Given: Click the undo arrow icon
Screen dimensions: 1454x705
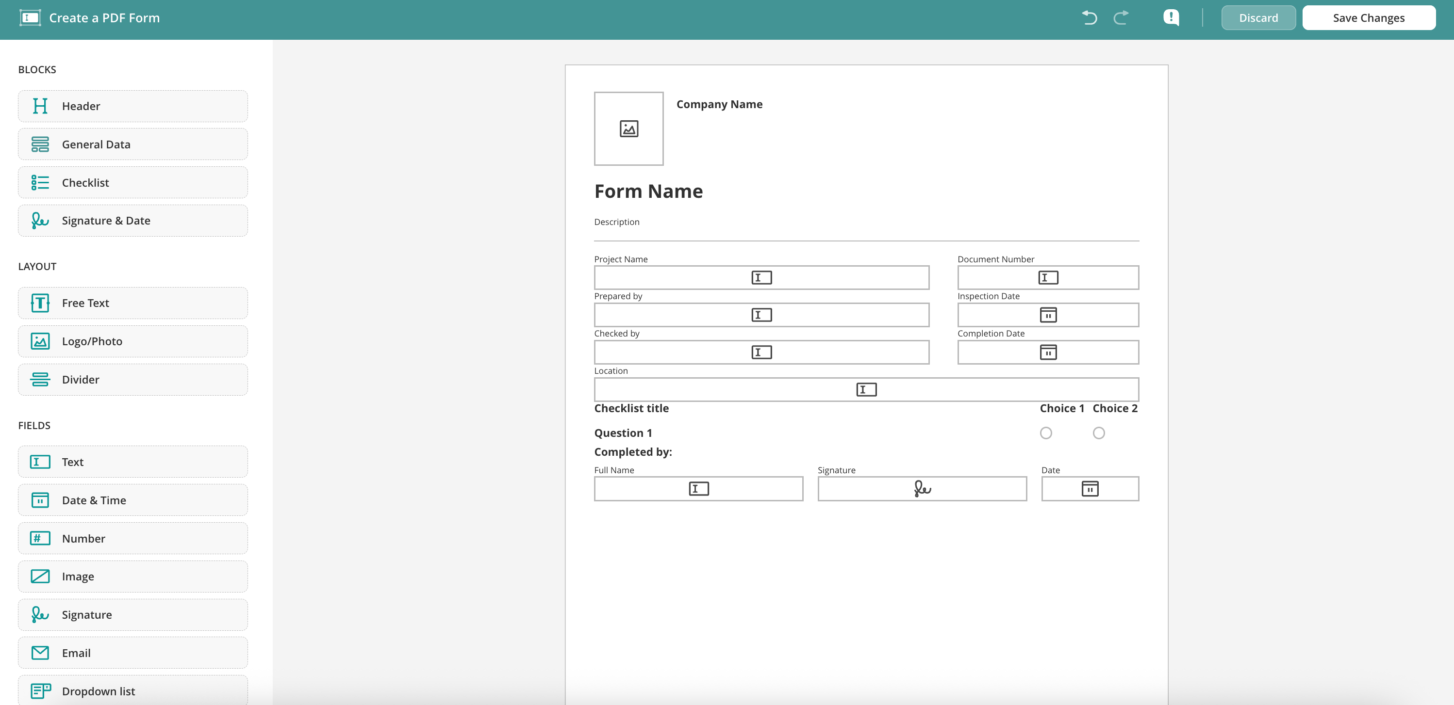Looking at the screenshot, I should [x=1090, y=18].
